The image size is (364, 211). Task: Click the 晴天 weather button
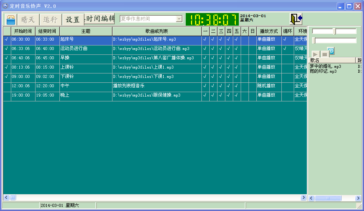28,19
